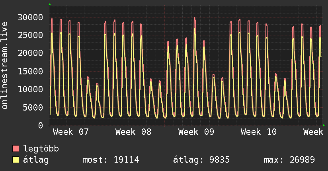Click the Week 09 axis label
The height and width of the screenshot is (171, 328).
click(x=196, y=132)
